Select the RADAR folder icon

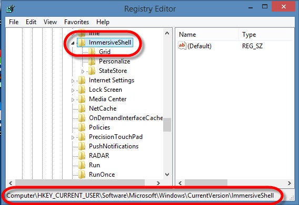pos(82,155)
